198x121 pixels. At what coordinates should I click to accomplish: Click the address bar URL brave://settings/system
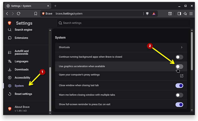(x=69, y=13)
